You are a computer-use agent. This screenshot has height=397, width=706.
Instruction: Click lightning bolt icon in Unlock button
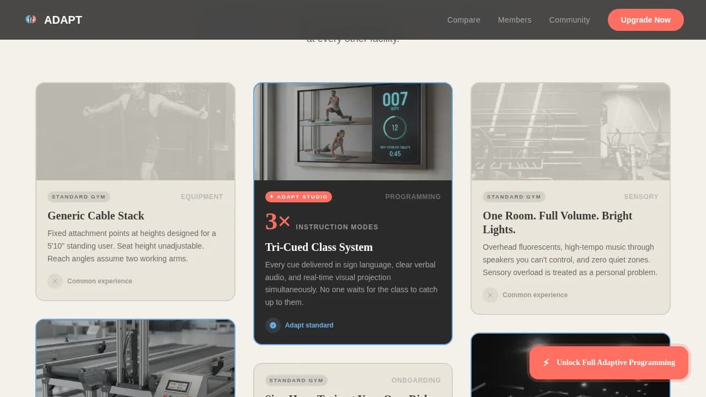pos(546,362)
